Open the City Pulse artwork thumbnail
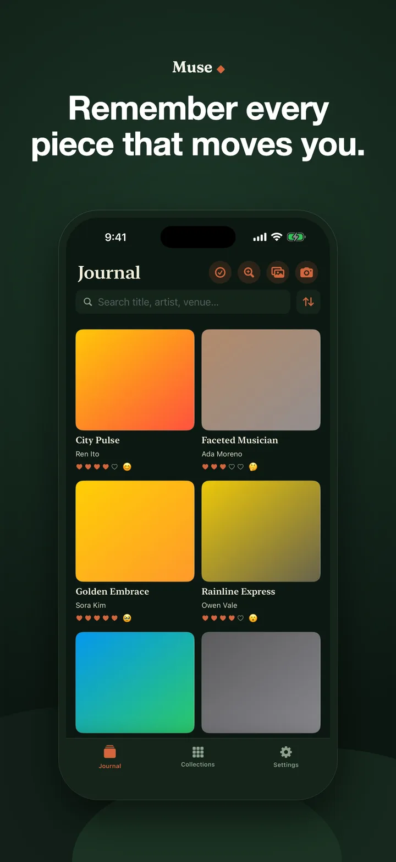 135,380
